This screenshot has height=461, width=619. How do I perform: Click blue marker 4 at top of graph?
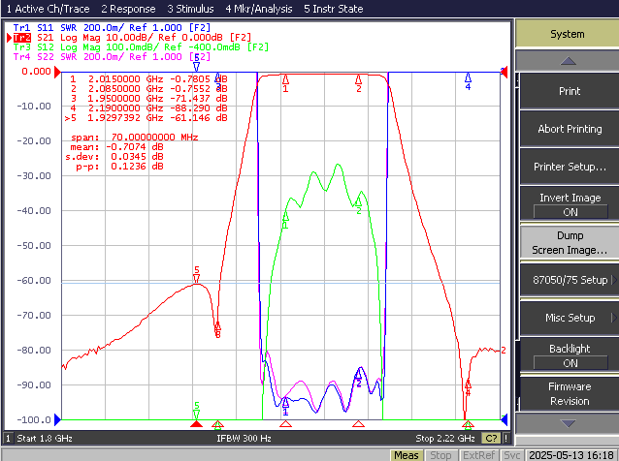coord(468,81)
